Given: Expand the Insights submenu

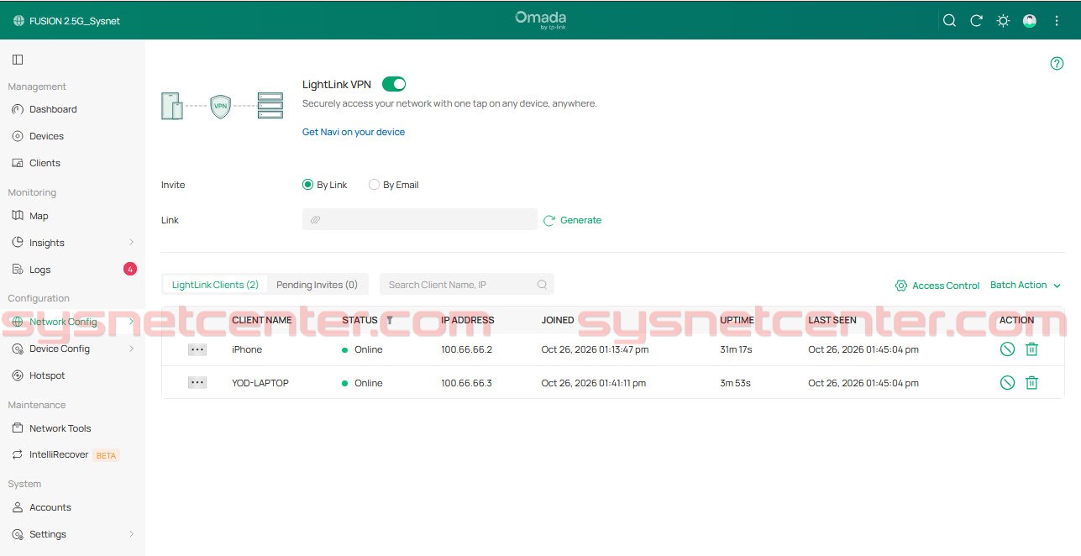Looking at the screenshot, I should (131, 243).
